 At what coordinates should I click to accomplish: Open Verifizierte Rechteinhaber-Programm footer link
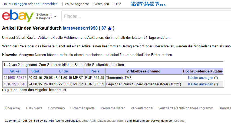(186, 108)
